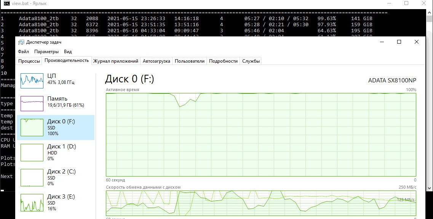Screen dimensions: 433x219
Task: Click the disk transfer rate graph
Action: point(261,203)
